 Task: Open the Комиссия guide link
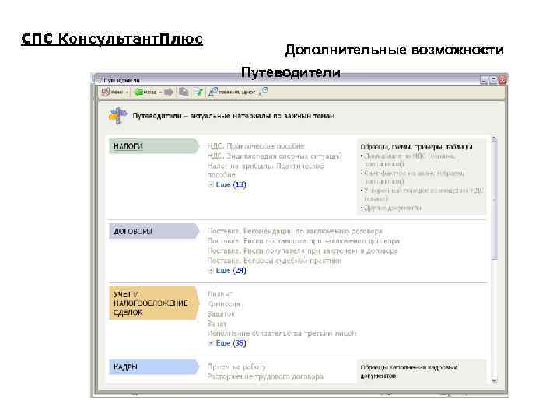pos(224,304)
